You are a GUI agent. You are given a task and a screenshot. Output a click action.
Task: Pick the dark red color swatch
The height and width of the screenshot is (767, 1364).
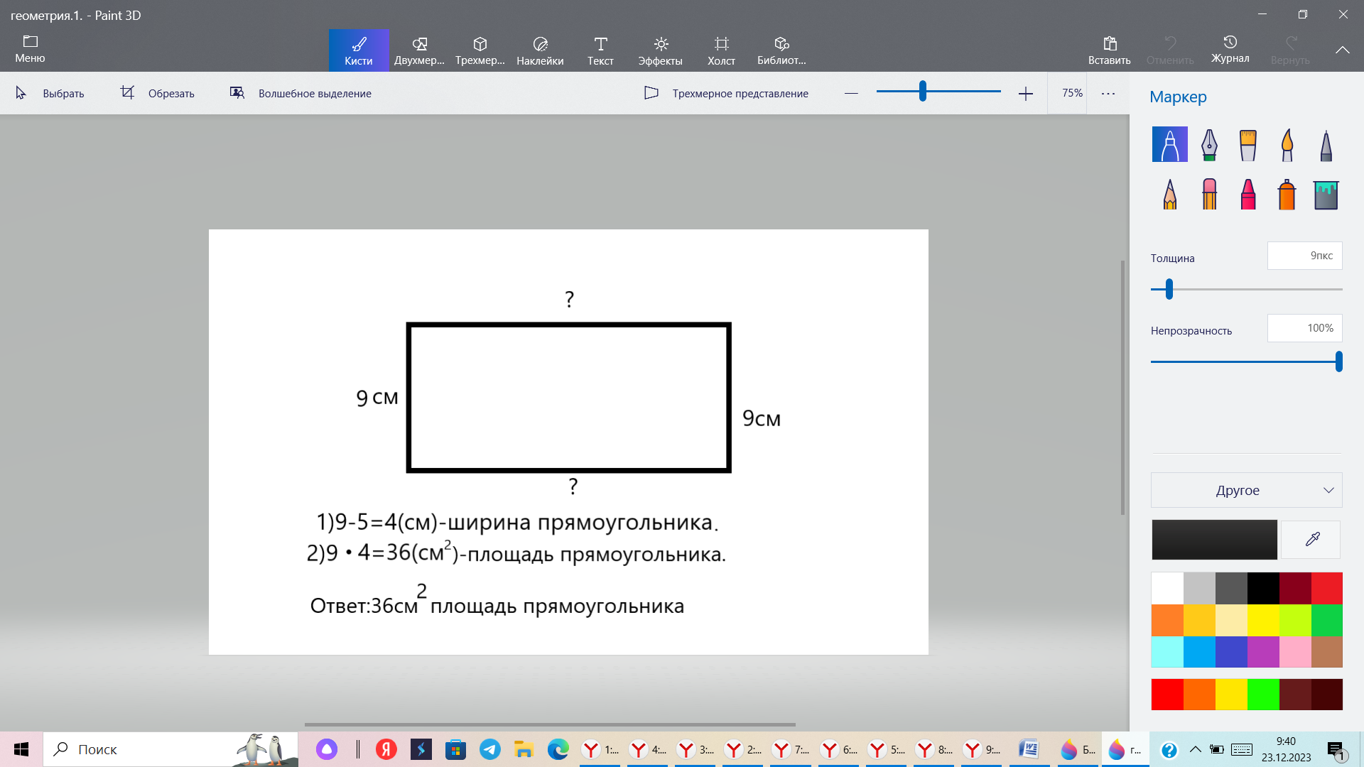[1295, 588]
